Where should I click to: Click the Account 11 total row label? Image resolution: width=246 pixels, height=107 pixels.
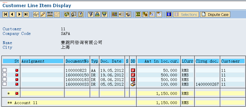pos(22,103)
